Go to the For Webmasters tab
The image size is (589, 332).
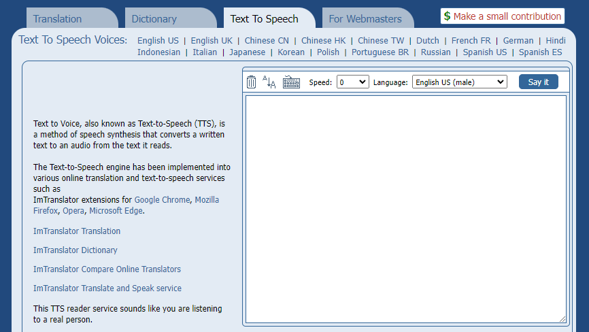coord(365,19)
